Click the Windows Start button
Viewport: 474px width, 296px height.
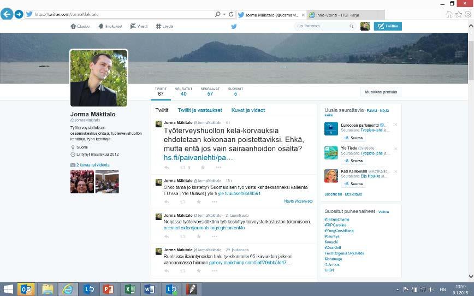tap(8, 289)
